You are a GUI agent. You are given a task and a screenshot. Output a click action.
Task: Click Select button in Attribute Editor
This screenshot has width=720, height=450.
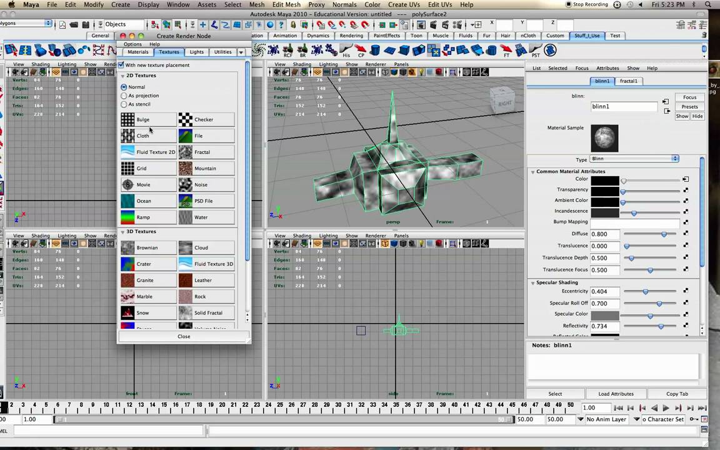click(555, 394)
